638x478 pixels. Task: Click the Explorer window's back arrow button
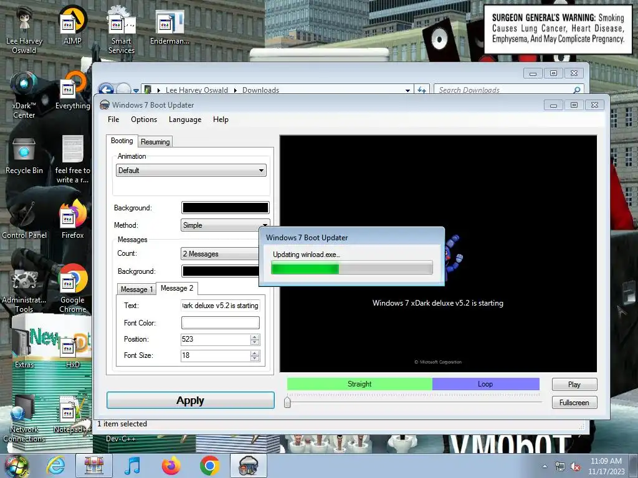coord(106,90)
